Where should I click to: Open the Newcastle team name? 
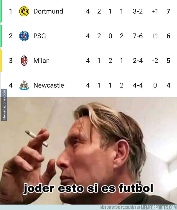tap(49, 85)
